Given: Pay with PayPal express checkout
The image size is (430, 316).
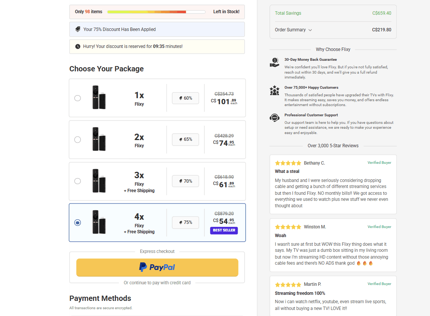Looking at the screenshot, I should point(157,267).
